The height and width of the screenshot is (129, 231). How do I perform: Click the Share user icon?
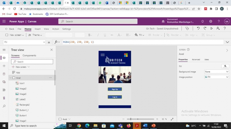click(x=218, y=29)
